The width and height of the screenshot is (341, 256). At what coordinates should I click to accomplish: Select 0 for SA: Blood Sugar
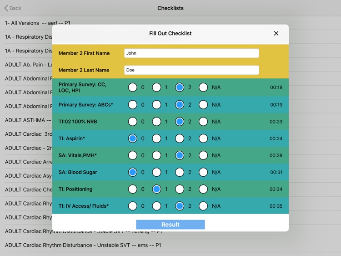coord(133,172)
